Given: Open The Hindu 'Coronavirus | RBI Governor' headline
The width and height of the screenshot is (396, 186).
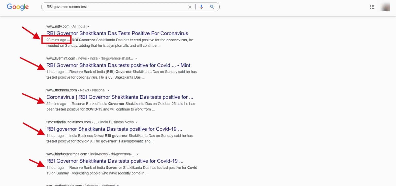Looking at the screenshot, I should click(x=120, y=97).
